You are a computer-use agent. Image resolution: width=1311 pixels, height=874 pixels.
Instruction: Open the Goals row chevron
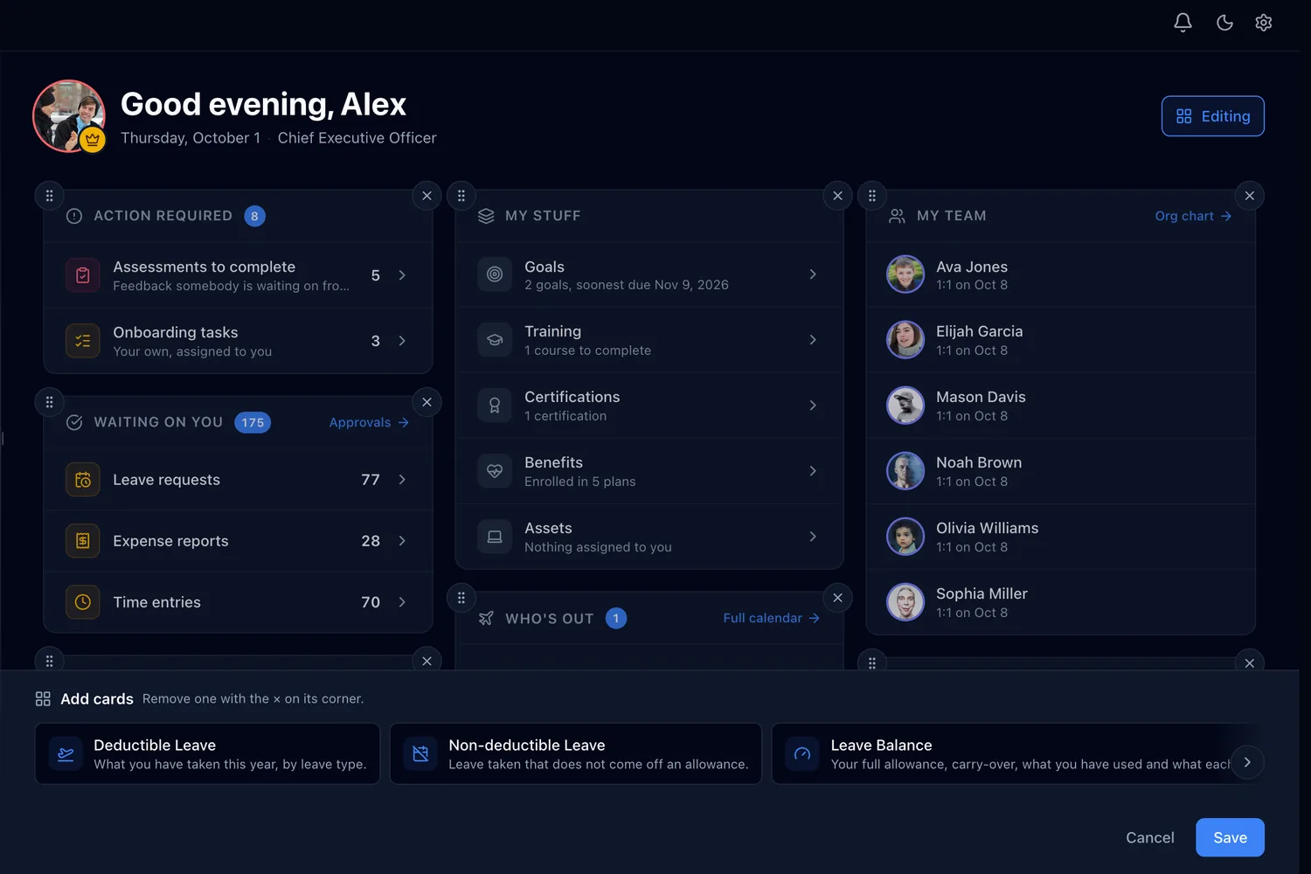click(813, 274)
